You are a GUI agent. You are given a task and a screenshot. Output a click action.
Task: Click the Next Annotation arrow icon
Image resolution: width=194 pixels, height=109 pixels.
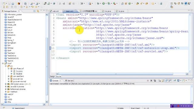pyautogui.click(x=22, y=7)
